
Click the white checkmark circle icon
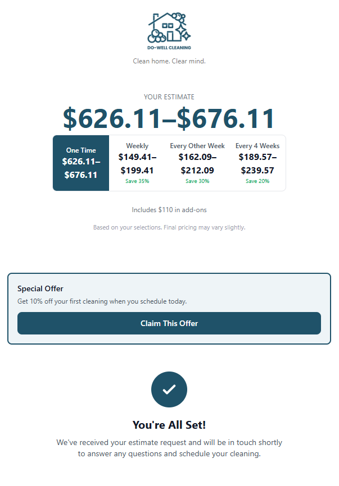point(169,389)
